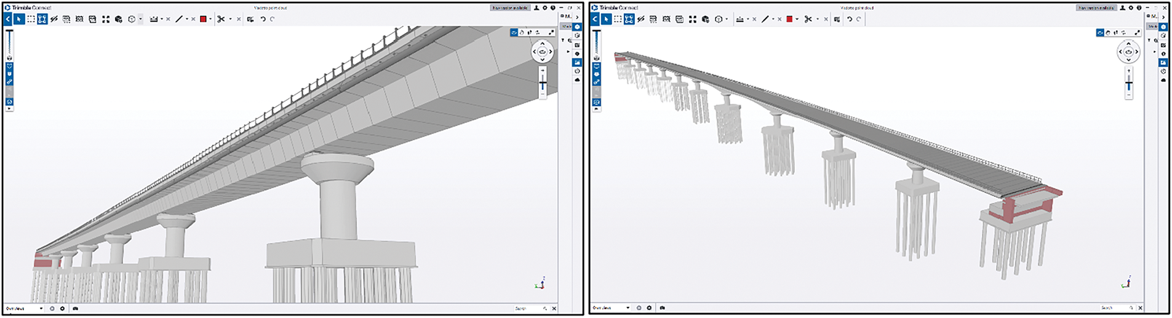Viewport: 1172px width, 318px height.
Task: Open the dropdown arrow beside the red color swatch, left window
Action: [x=210, y=19]
